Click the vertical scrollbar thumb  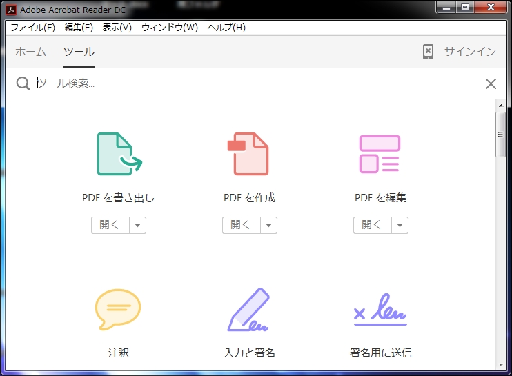click(x=500, y=135)
